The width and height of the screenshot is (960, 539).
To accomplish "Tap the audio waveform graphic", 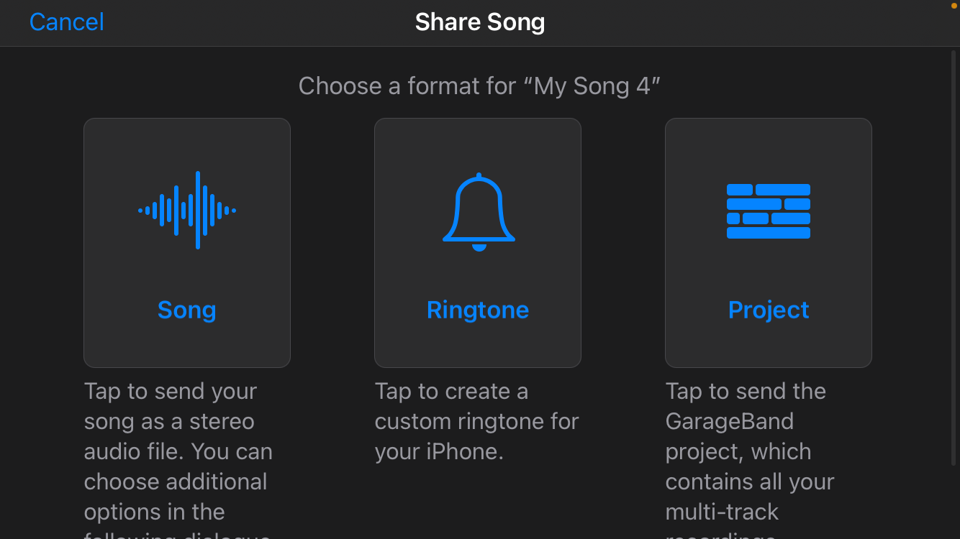I will point(187,210).
